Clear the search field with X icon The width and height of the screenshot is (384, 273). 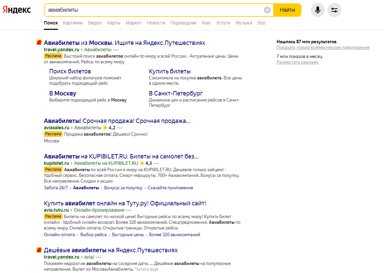[x=267, y=10]
